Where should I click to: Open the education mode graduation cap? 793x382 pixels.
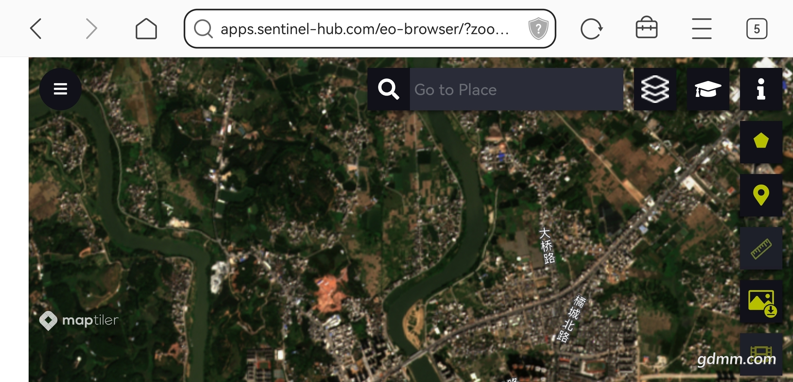(708, 89)
